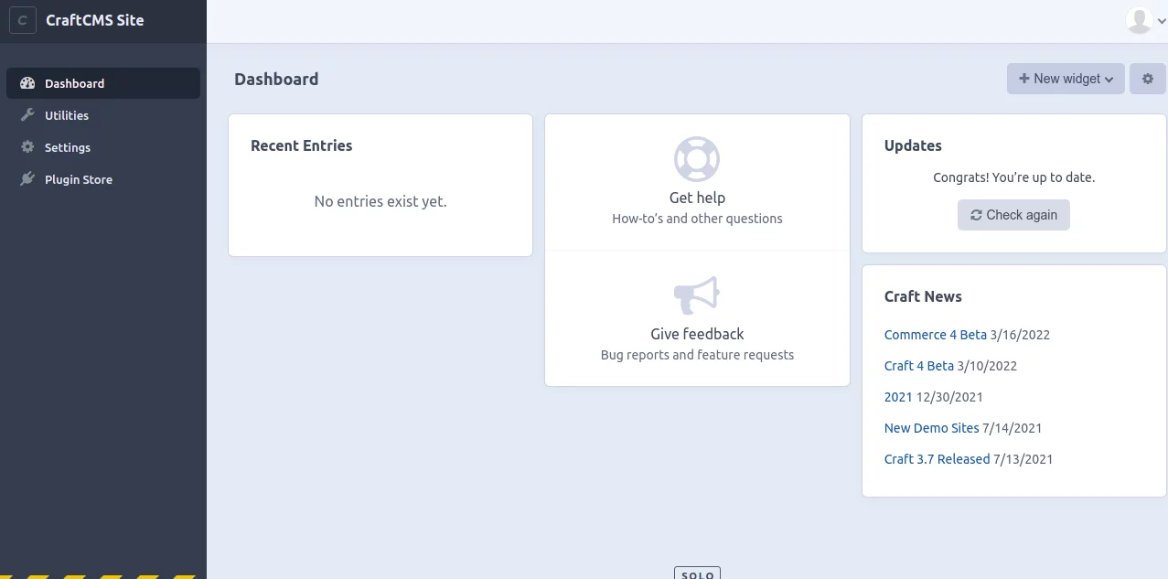Image resolution: width=1168 pixels, height=579 pixels.
Task: Click the Utilities wrench icon
Action: (27, 115)
